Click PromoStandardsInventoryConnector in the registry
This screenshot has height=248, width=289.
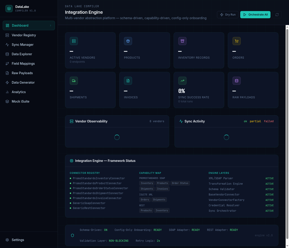[99, 178]
